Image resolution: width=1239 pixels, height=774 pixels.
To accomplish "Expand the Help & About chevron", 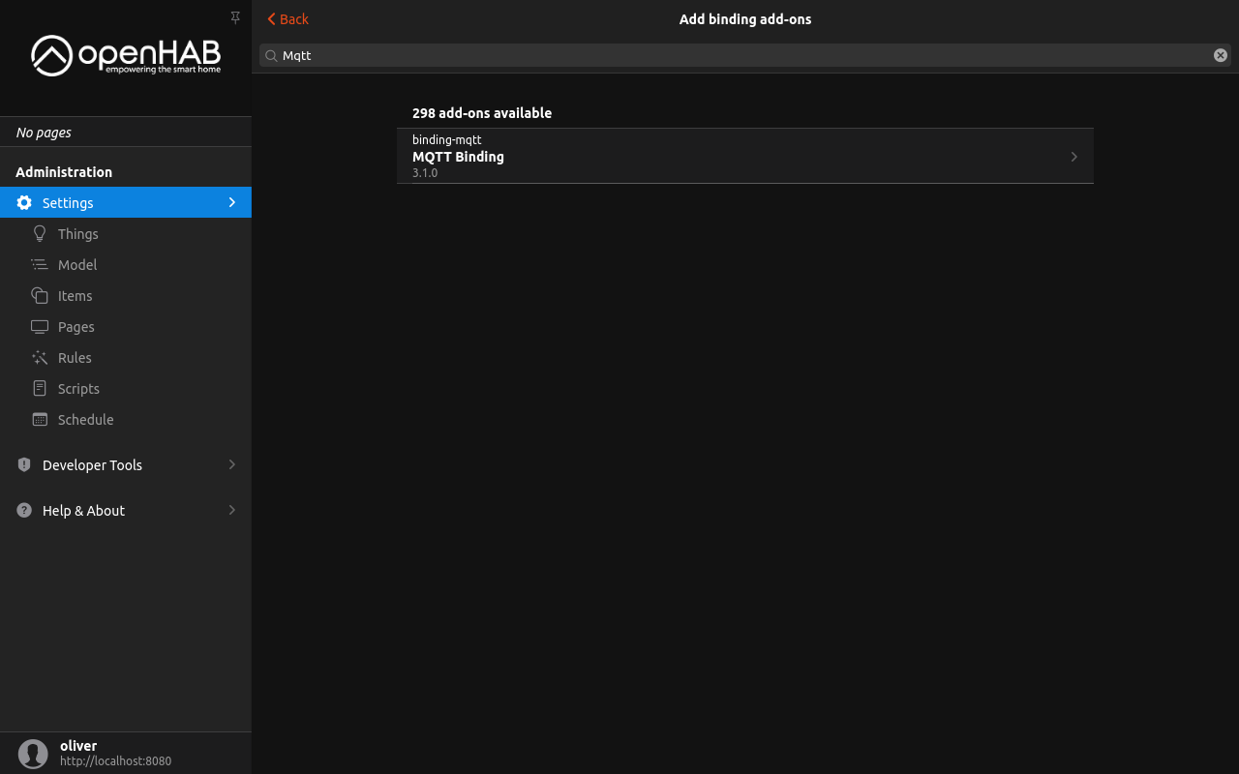I will coord(232,511).
